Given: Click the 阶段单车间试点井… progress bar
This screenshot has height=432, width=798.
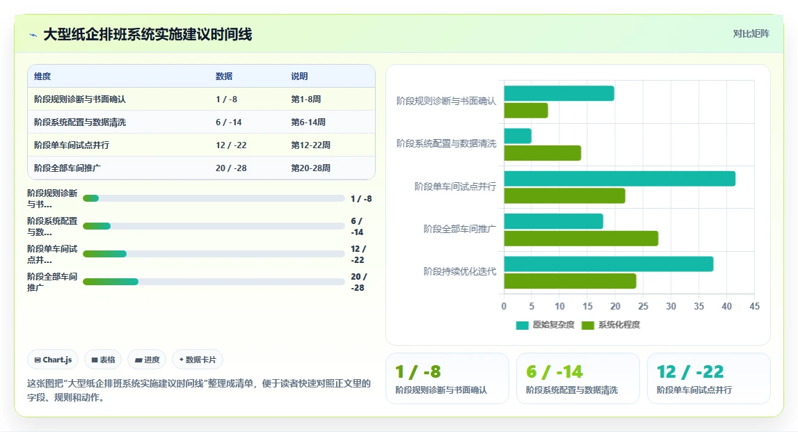Looking at the screenshot, I should tap(214, 254).
